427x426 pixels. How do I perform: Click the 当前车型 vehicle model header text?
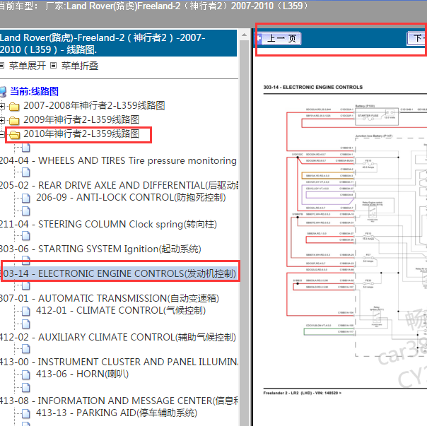pyautogui.click(x=154, y=6)
